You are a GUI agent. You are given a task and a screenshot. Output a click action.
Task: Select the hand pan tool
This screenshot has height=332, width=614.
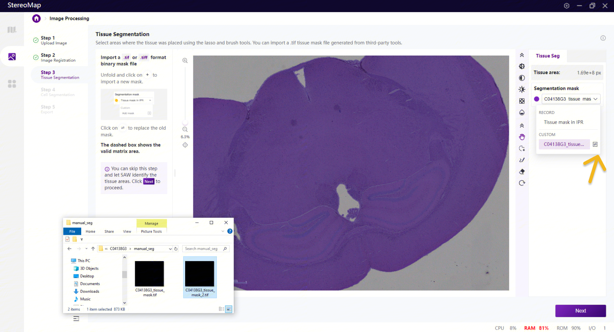coord(522,137)
